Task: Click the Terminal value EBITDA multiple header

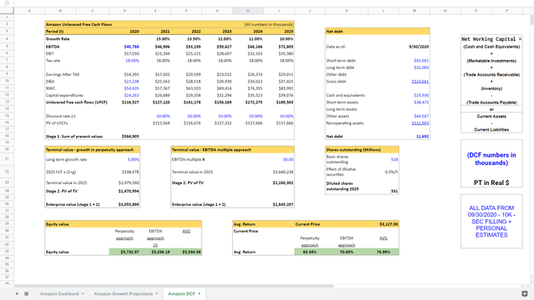Action: [x=211, y=150]
